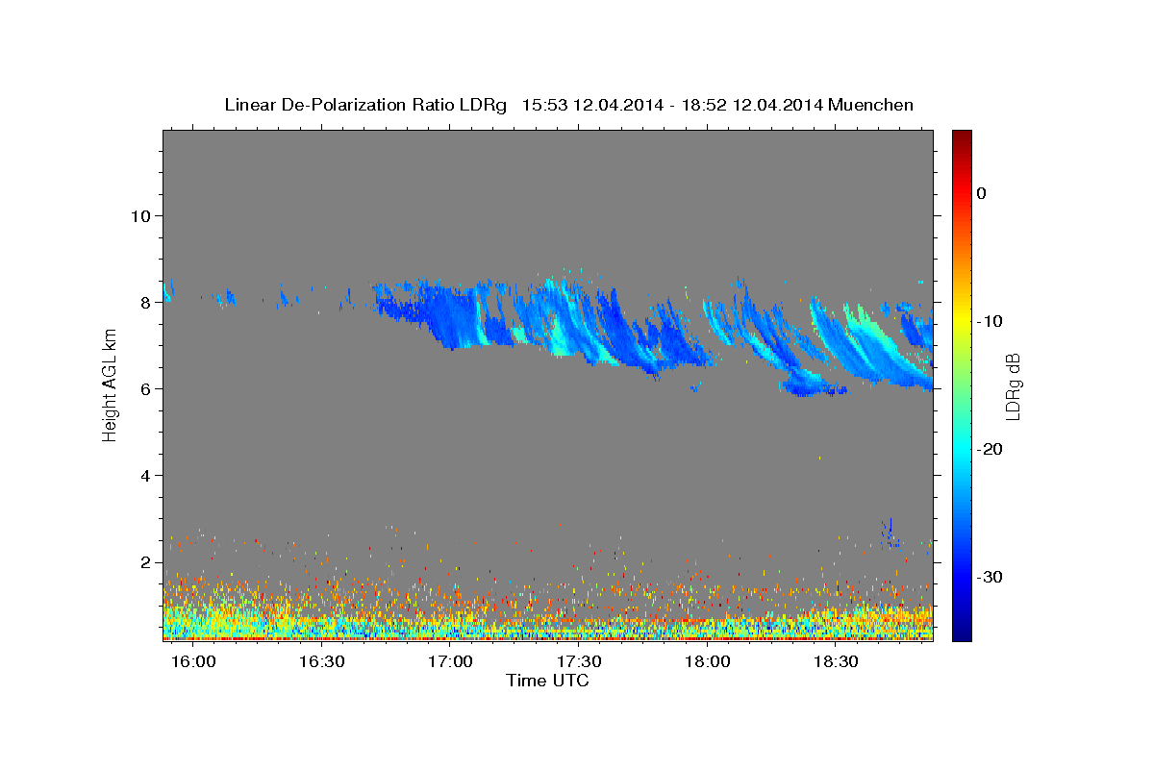The height and width of the screenshot is (769, 1154).
Task: Click the colorbar tick label '-30'
Action: click(990, 577)
